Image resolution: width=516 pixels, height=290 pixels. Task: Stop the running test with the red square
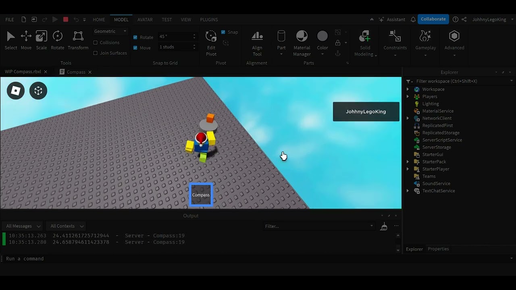point(66,19)
